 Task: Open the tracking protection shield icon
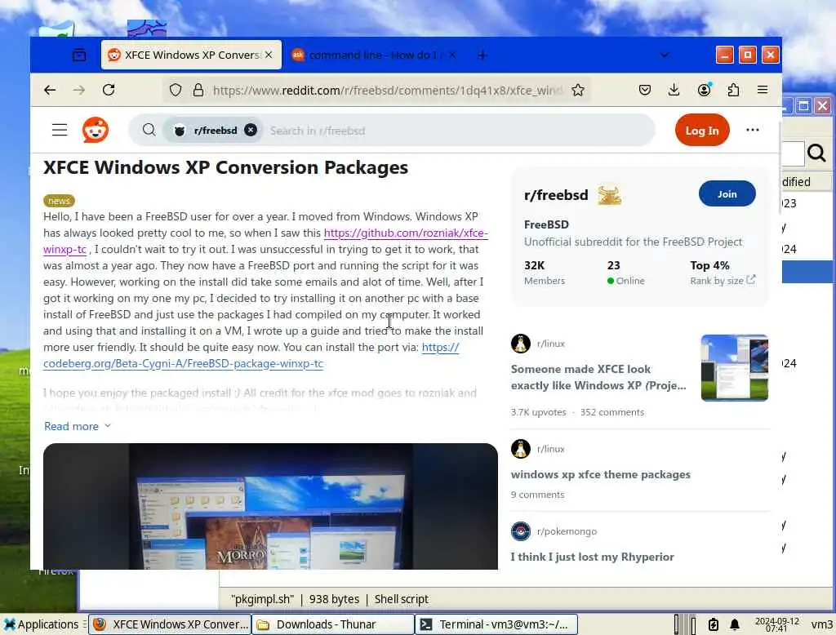(x=176, y=90)
